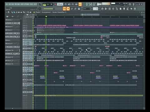Screen dimensions: 150x112
Task: Open the pattern selector box
Action: click(x=95, y=9)
